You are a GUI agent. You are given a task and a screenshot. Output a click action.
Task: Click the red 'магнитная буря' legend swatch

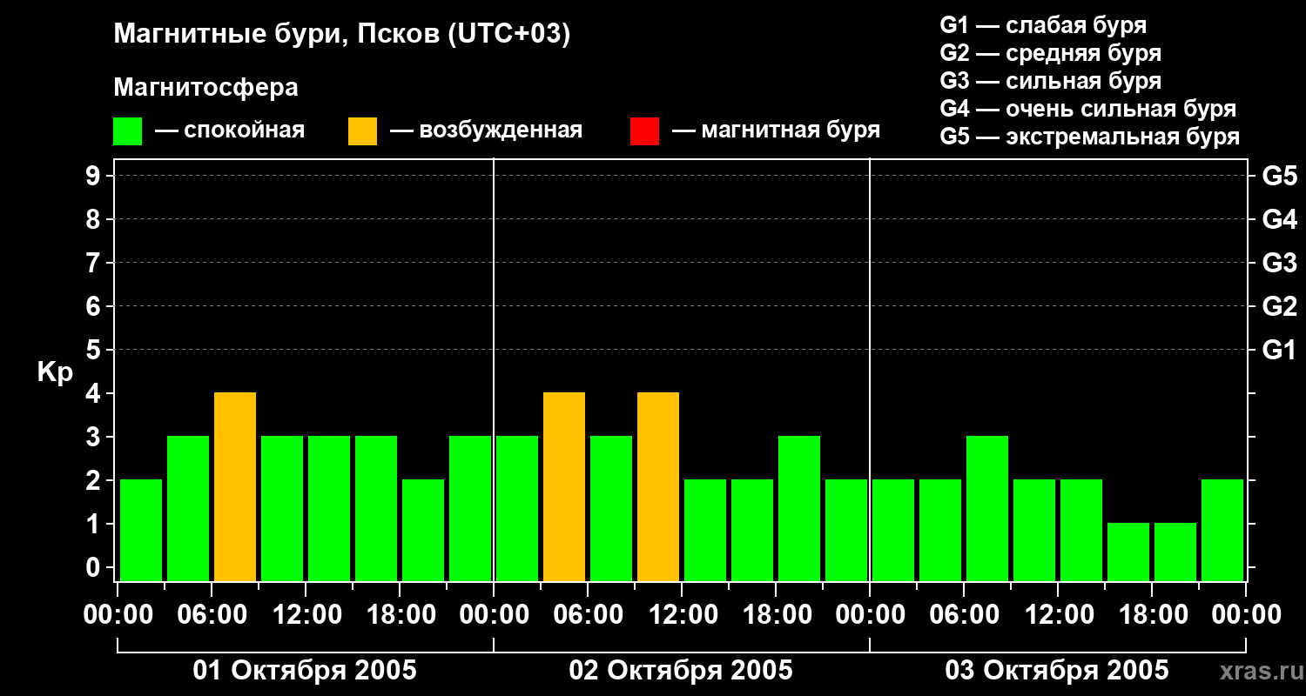pos(644,131)
